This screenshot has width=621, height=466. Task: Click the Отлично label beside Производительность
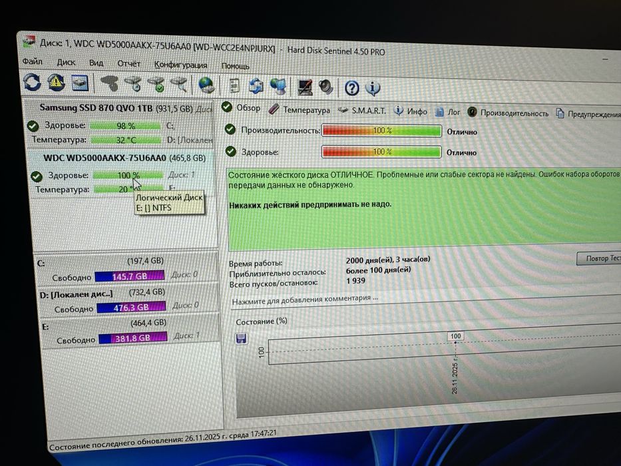pyautogui.click(x=462, y=132)
